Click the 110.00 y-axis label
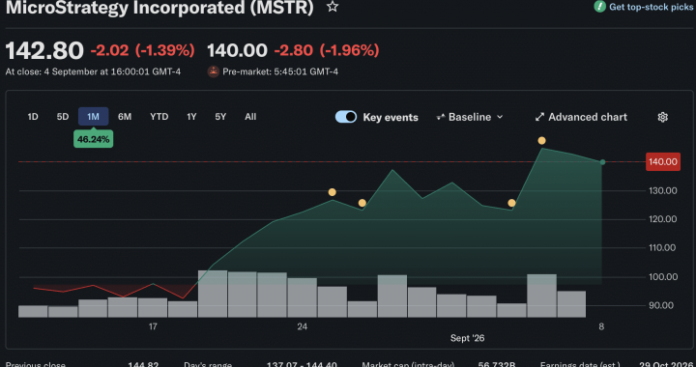Image resolution: width=696 pixels, height=367 pixels. click(662, 248)
